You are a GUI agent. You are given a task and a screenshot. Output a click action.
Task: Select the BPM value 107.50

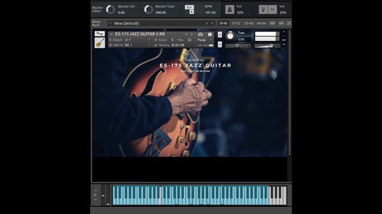210,12
